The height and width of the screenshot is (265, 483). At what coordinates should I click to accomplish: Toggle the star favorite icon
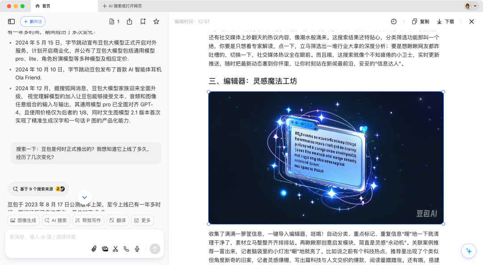[x=156, y=21]
